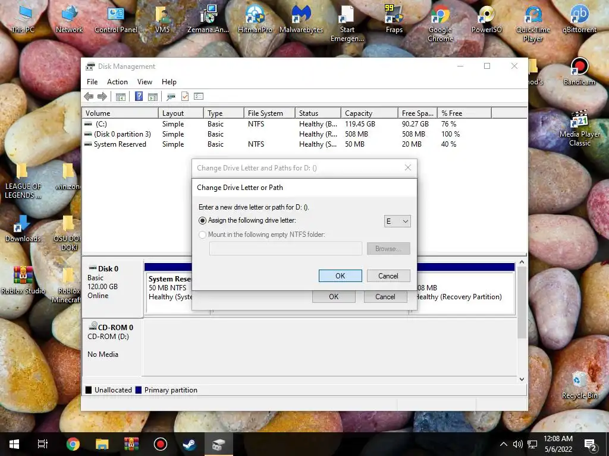Open Recycle Bin desktop icon
Screen dimensions: 609x456
coord(579,385)
